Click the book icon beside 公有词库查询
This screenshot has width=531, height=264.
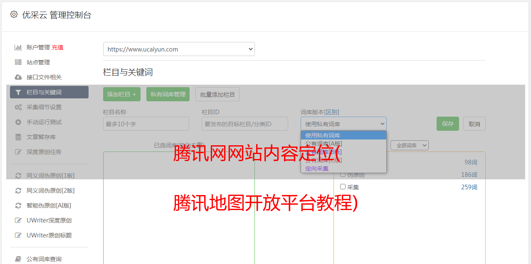pyautogui.click(x=18, y=259)
